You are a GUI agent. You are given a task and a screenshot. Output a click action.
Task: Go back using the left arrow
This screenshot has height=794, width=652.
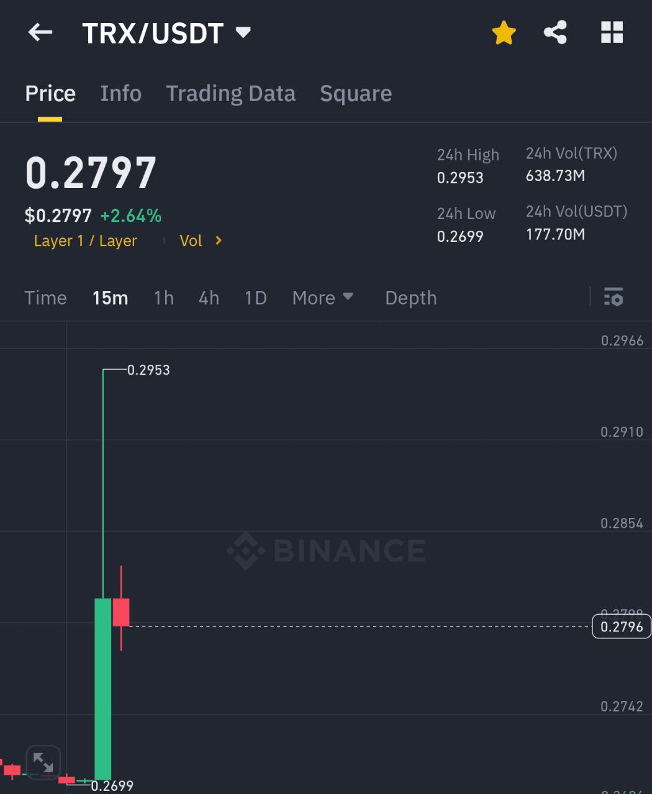pos(40,32)
